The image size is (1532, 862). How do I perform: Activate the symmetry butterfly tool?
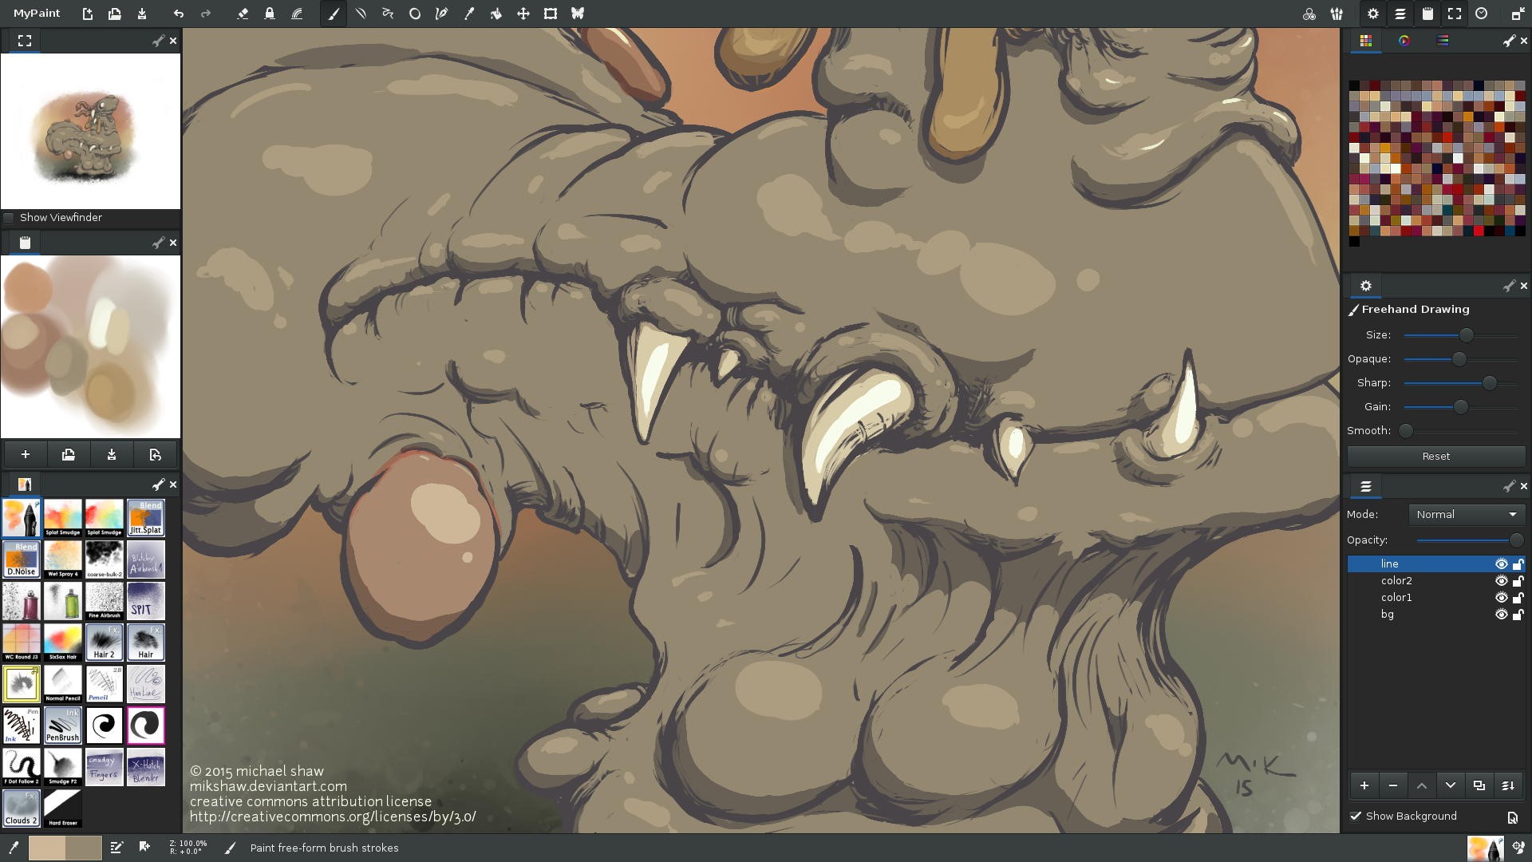tap(577, 14)
